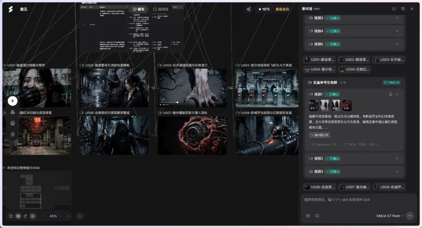
Task: Click the 高级会员 premium membership link
Action: 282,9
